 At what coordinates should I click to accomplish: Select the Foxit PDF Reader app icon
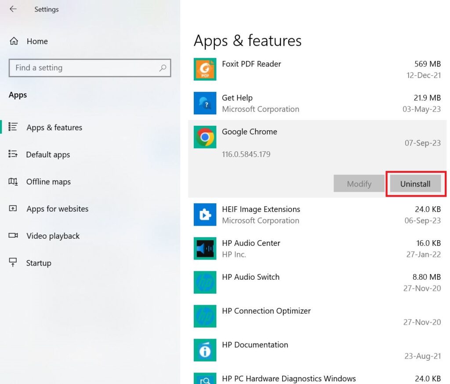(205, 69)
